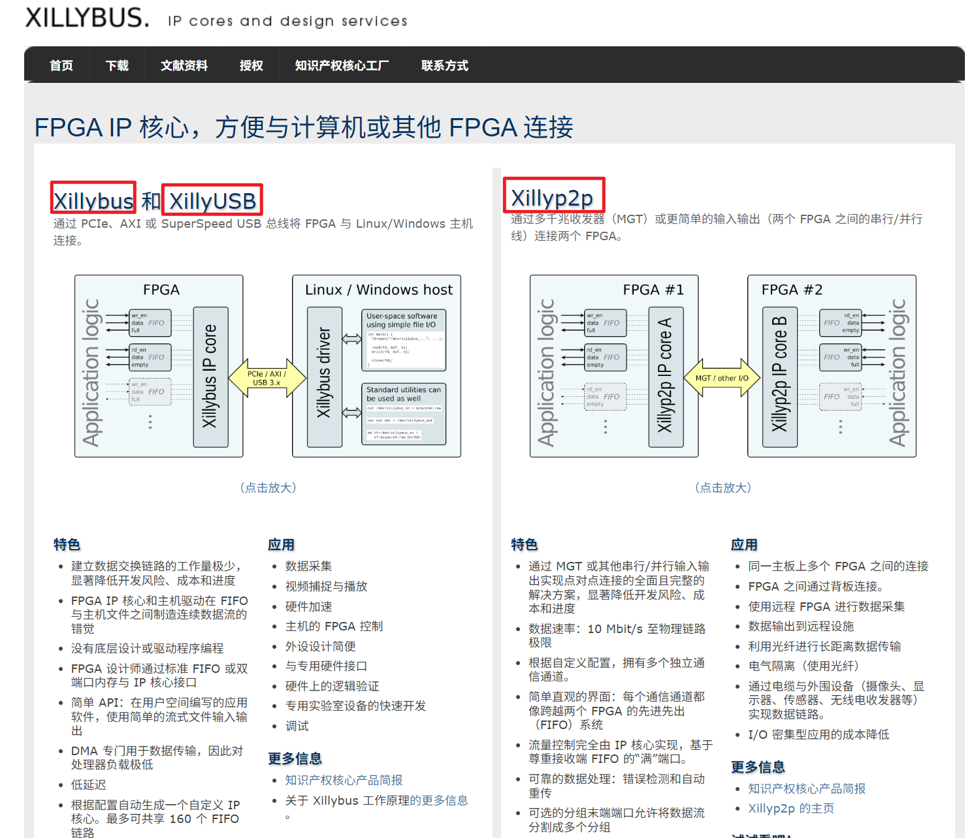The height and width of the screenshot is (838, 976).
Task: Open the Xillyp2p heading link
Action: tap(553, 197)
